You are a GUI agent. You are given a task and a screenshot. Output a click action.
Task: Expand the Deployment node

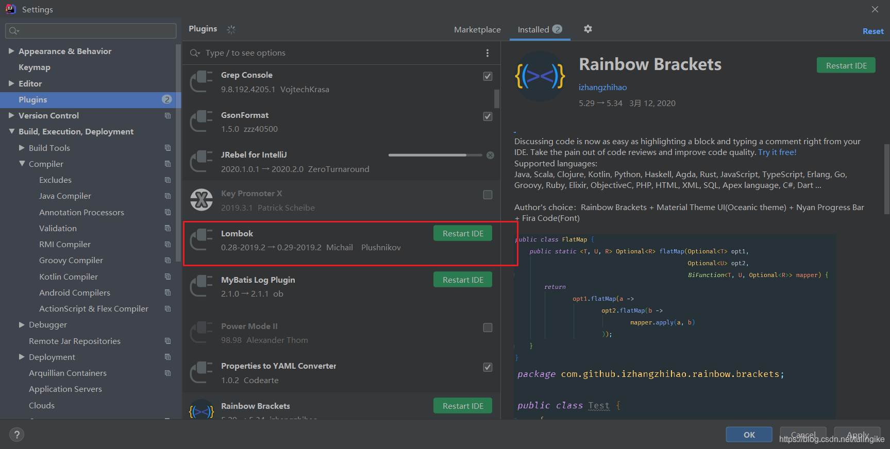pos(22,357)
